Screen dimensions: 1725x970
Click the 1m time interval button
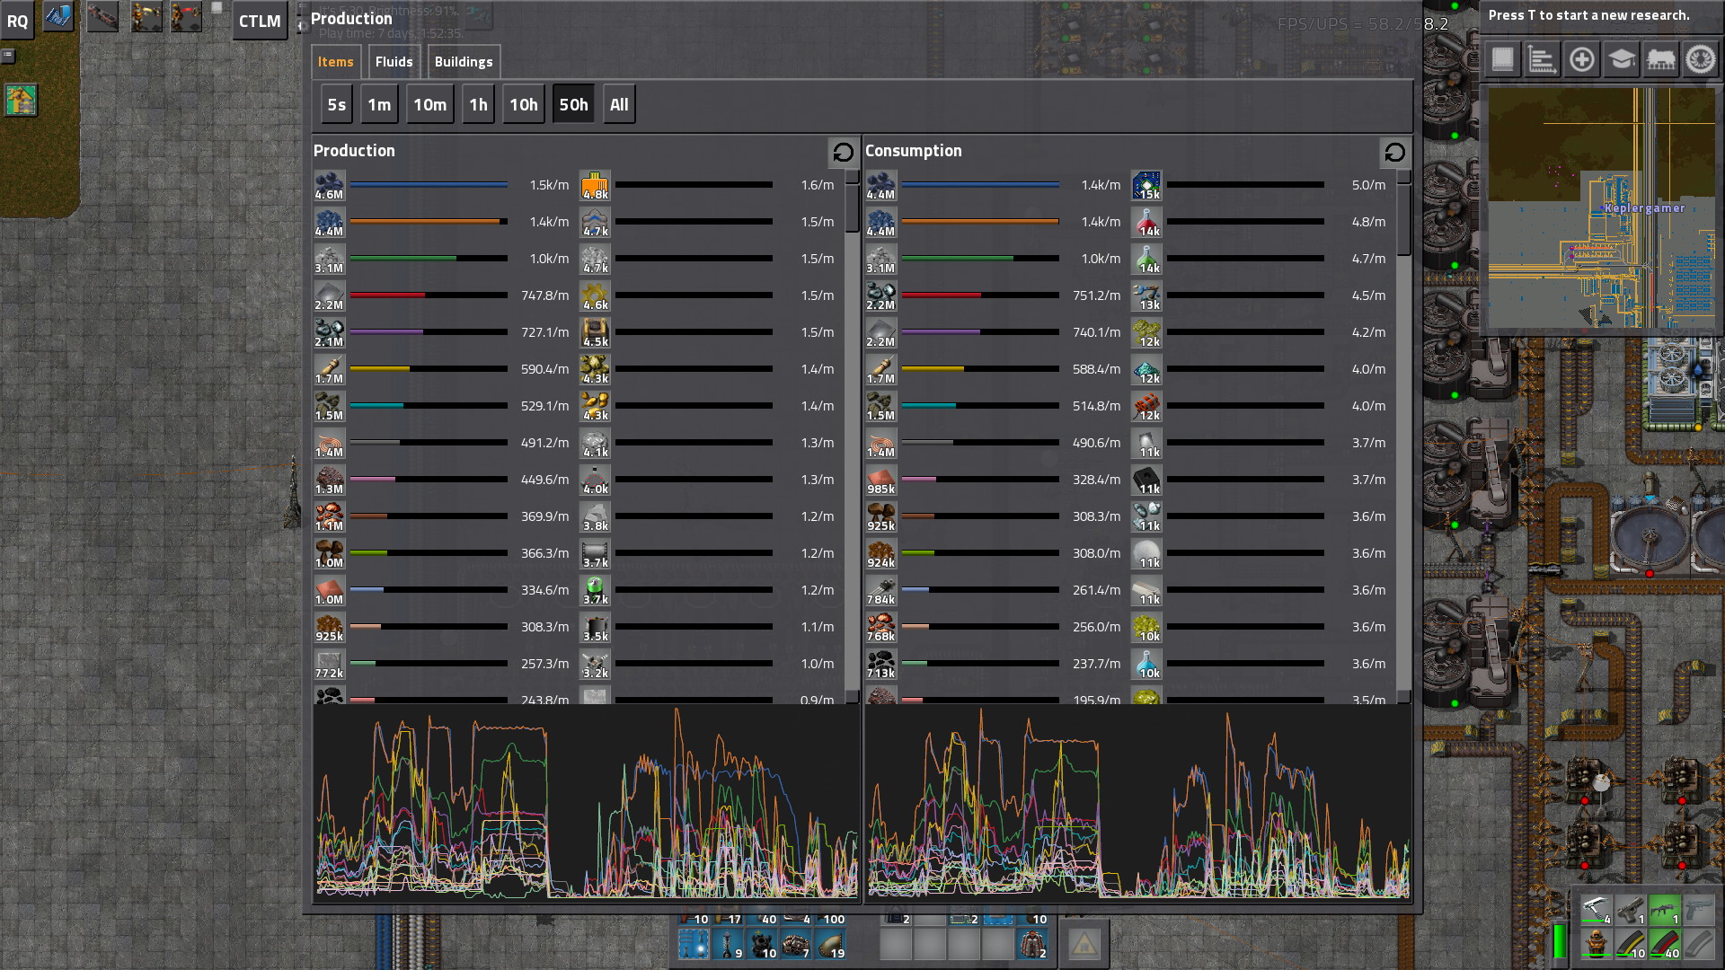pos(379,104)
